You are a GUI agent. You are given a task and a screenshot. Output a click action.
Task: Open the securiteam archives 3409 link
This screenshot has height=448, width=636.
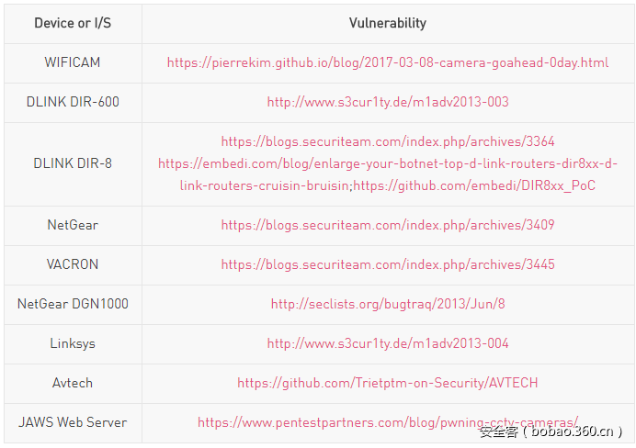coord(387,225)
